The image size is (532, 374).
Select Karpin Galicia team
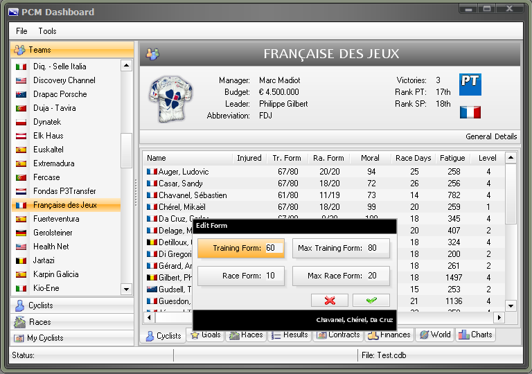click(66, 274)
